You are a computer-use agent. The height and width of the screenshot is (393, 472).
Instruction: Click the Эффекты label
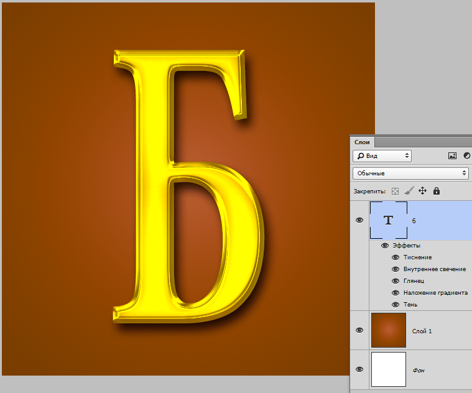[406, 246]
